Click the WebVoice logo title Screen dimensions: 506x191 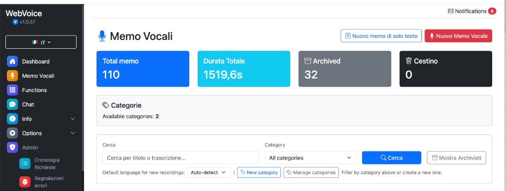[x=24, y=13]
